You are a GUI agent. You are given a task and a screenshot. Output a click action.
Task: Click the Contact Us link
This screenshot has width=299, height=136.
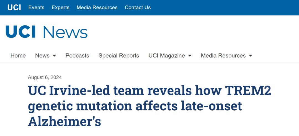tap(138, 7)
